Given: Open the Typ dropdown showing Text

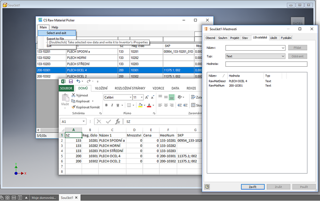Looking at the screenshot, I should pos(283,56).
